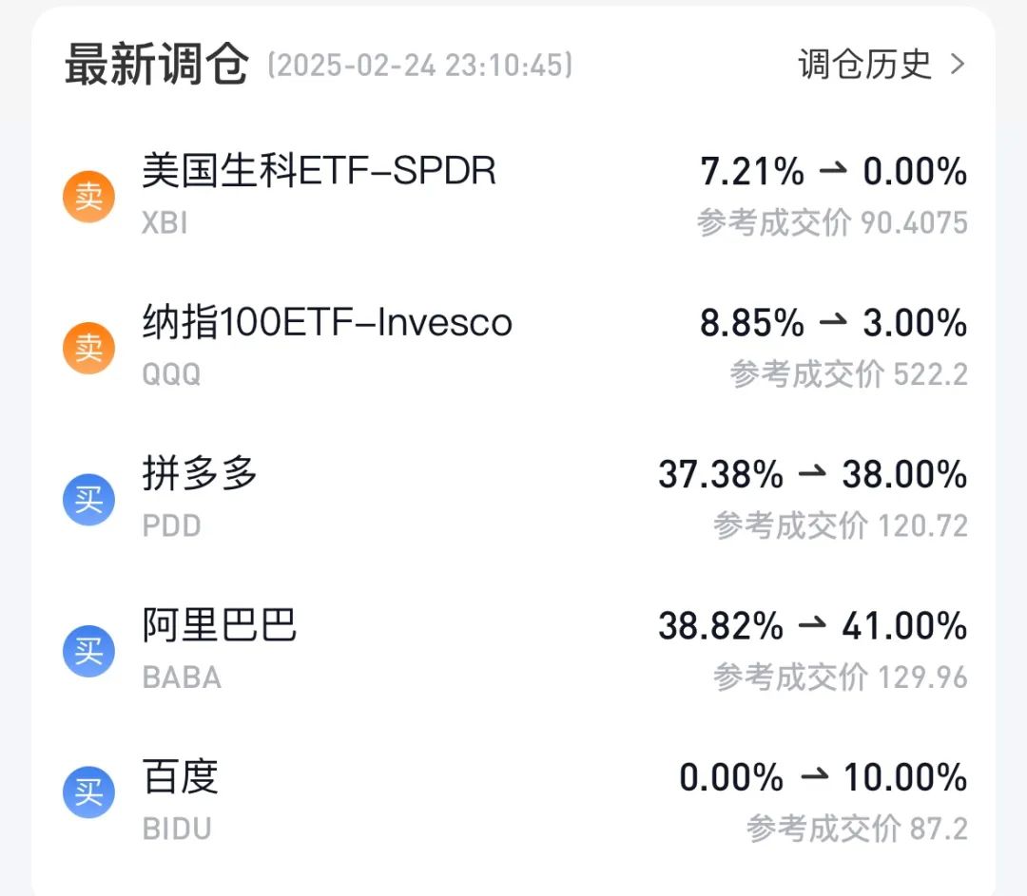Select the 拼多多 stock name
The image size is (1027, 896).
click(200, 473)
